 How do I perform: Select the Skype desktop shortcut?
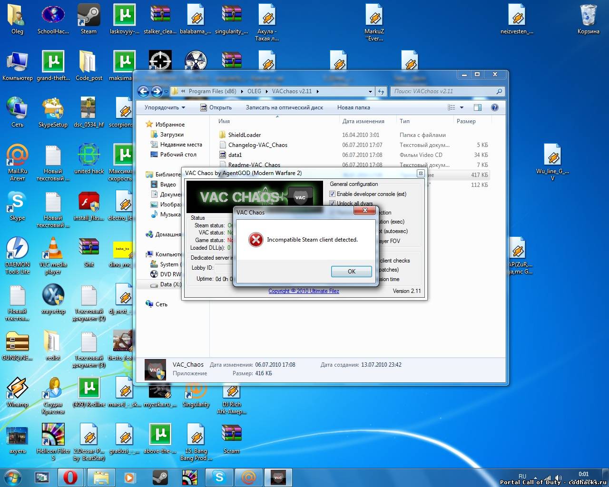tap(18, 206)
